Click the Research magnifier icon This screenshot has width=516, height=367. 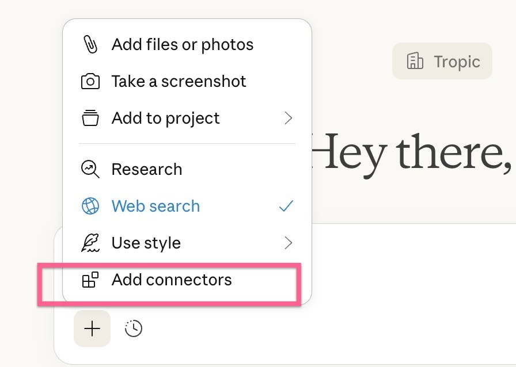click(90, 169)
